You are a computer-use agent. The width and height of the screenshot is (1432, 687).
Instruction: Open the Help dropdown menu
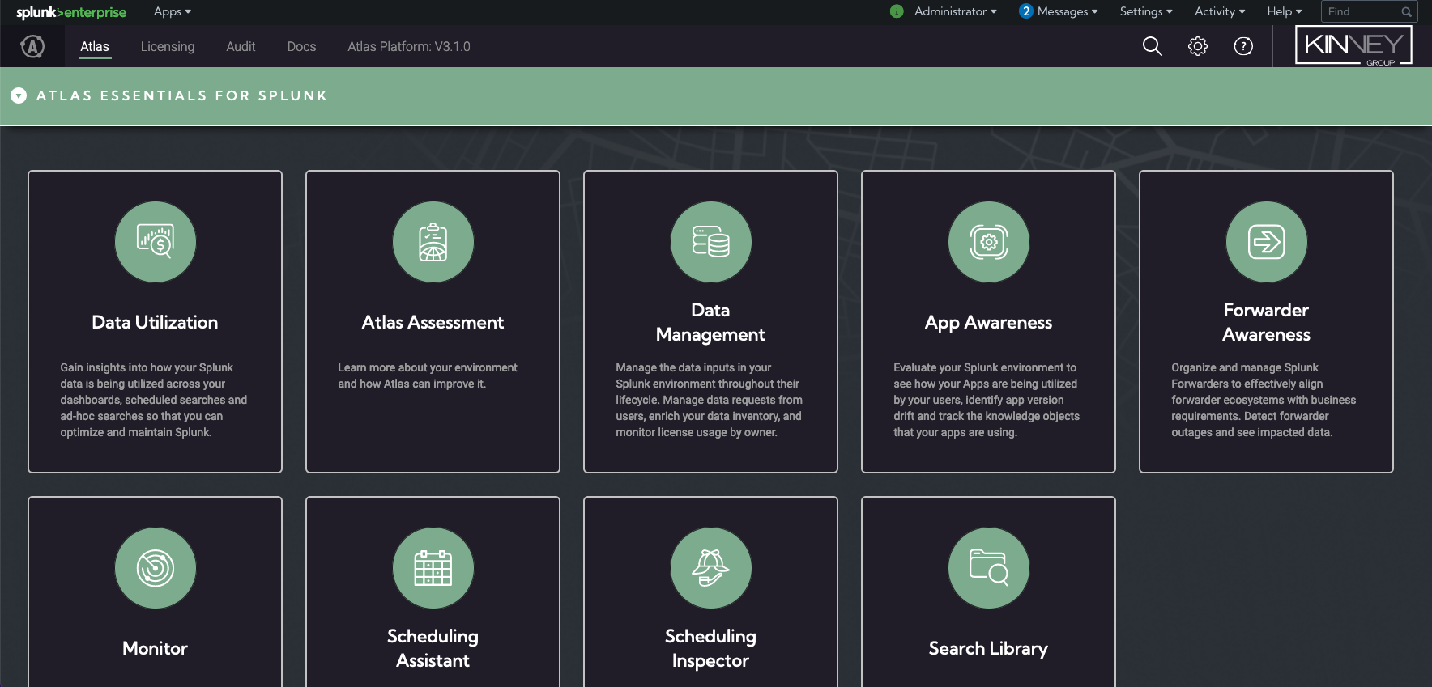coord(1285,11)
